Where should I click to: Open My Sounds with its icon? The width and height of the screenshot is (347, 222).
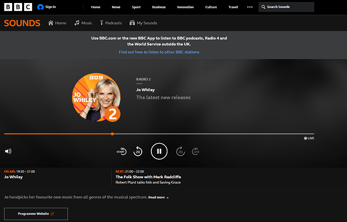[143, 23]
